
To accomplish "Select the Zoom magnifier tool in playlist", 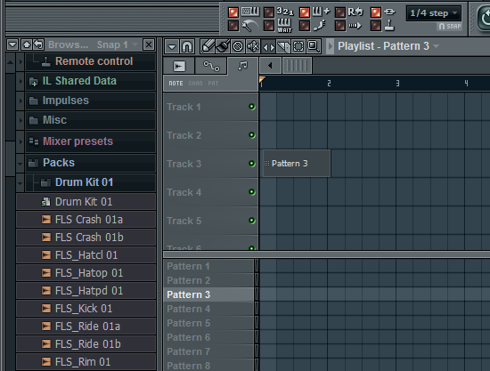I will pyautogui.click(x=314, y=47).
